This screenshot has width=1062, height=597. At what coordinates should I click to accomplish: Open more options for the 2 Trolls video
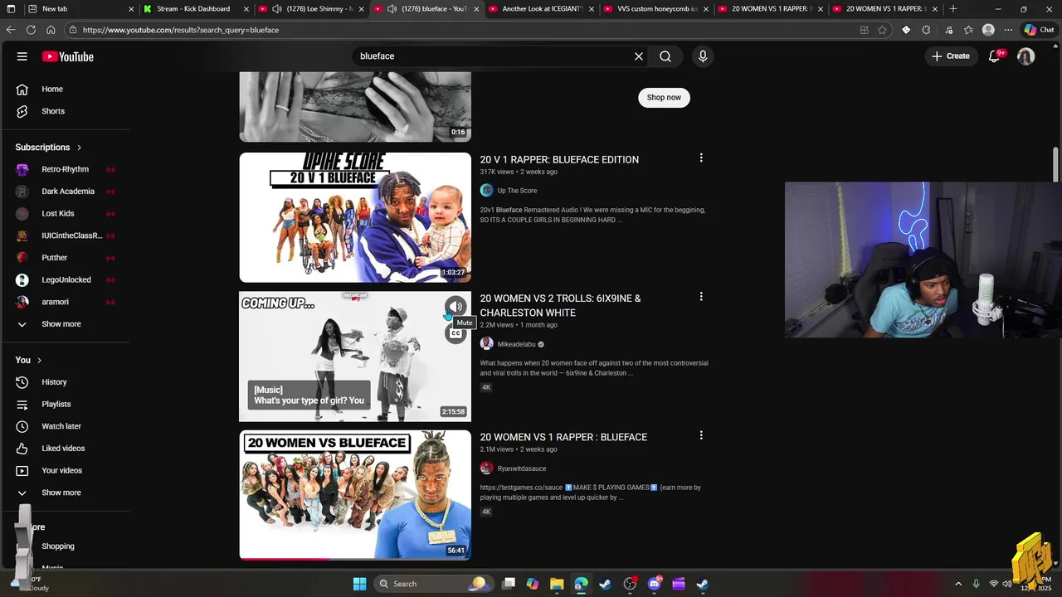coord(701,296)
